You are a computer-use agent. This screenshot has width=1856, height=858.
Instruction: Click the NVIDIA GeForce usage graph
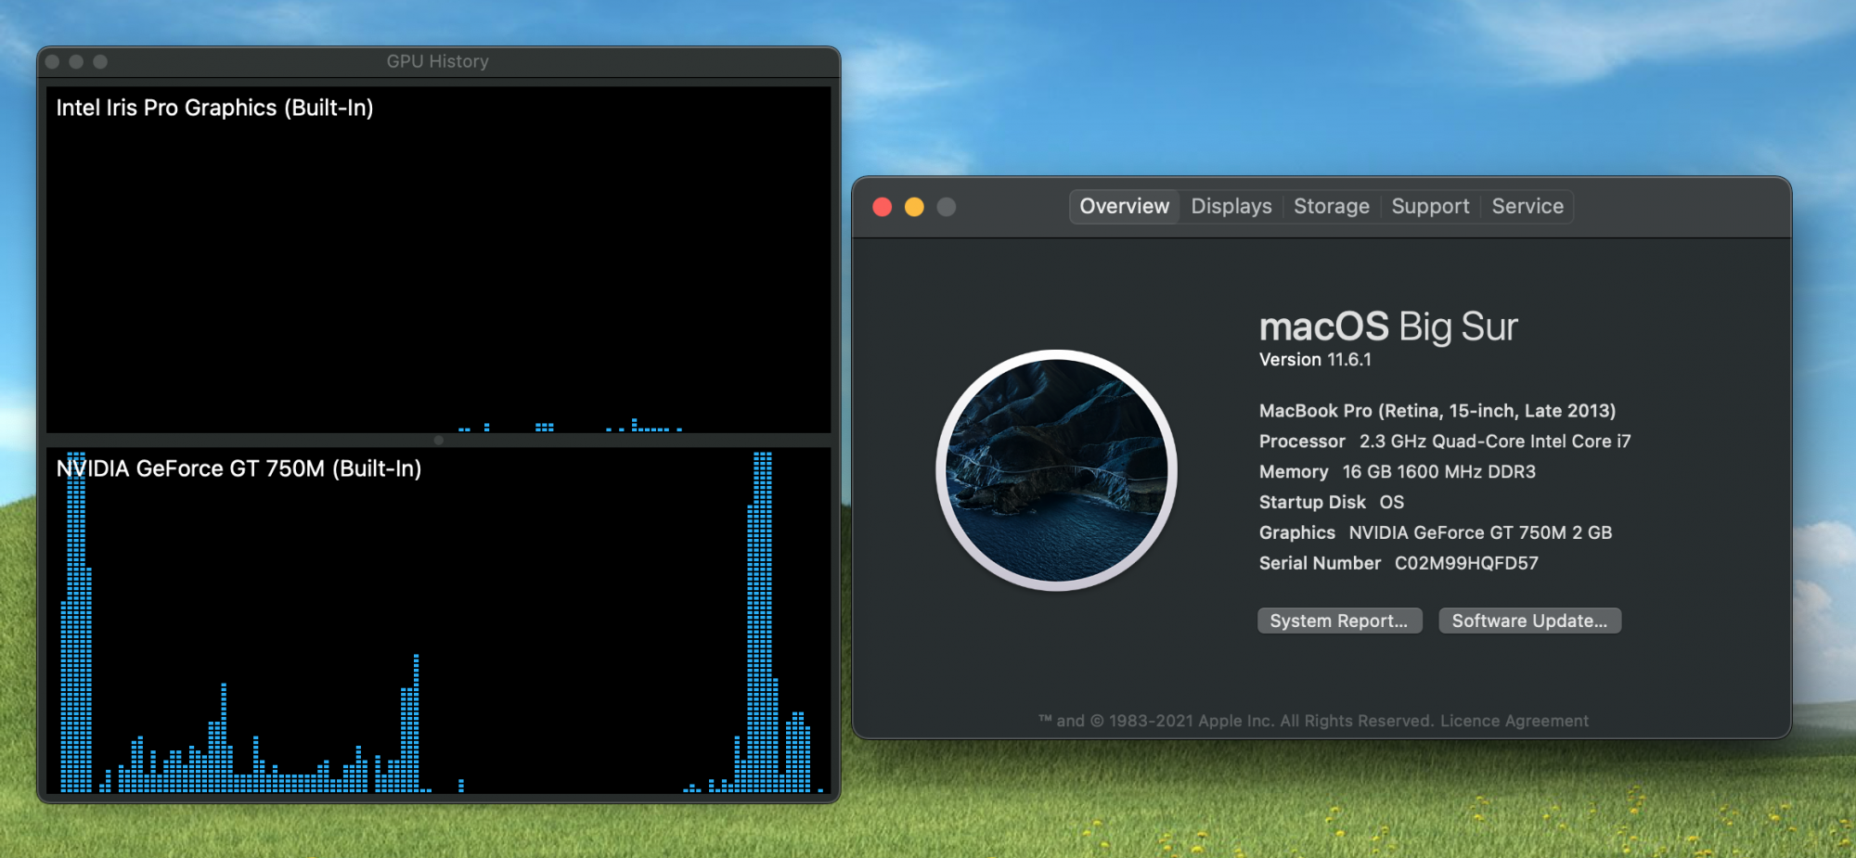coord(439,621)
